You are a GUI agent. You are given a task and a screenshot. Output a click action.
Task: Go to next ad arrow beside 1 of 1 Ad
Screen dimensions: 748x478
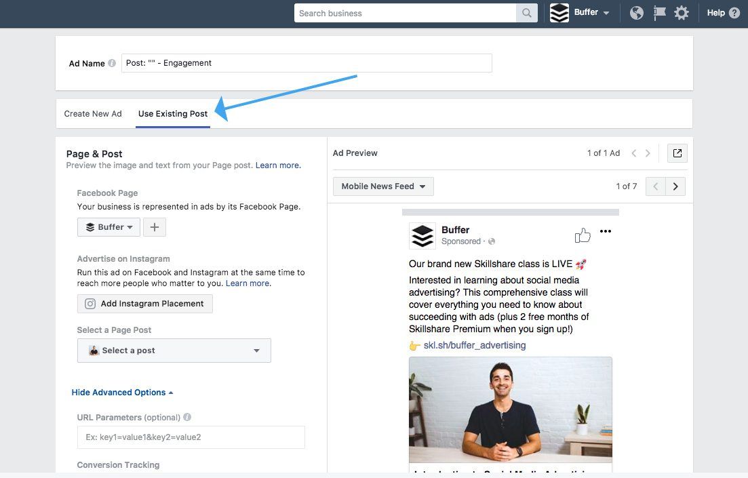pos(648,153)
